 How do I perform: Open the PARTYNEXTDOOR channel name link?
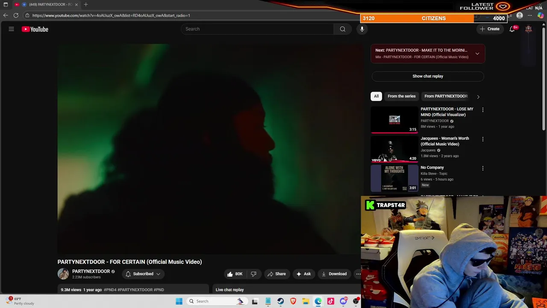(x=91, y=271)
